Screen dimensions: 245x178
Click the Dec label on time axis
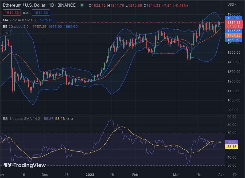45,175
